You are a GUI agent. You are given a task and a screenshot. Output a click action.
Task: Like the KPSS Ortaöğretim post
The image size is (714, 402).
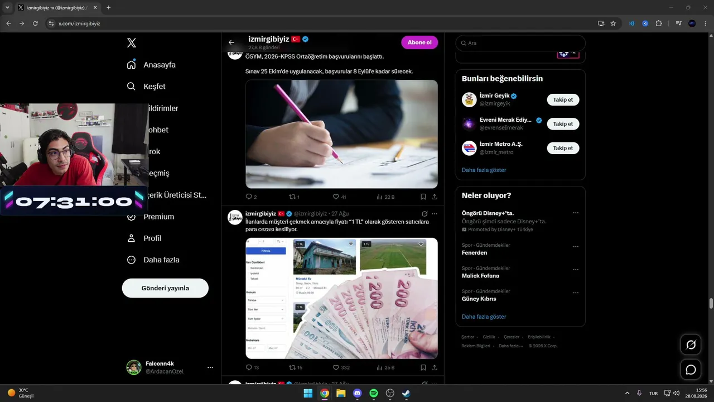click(336, 197)
